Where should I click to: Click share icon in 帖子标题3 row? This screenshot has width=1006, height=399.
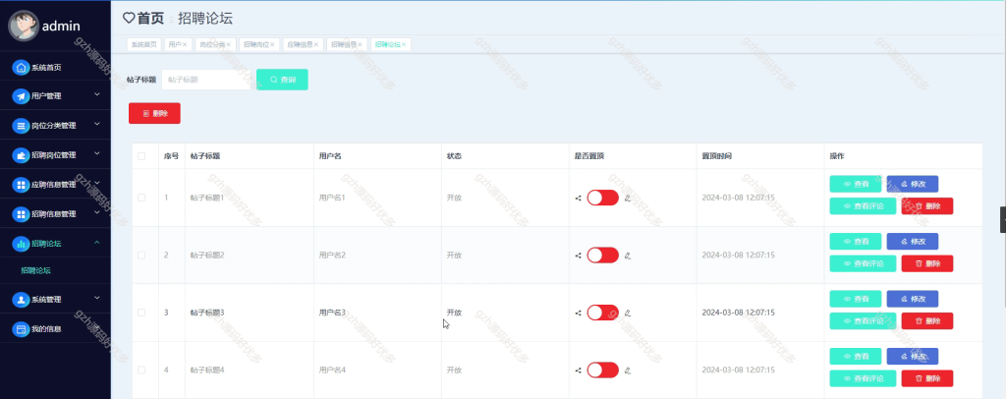[578, 313]
